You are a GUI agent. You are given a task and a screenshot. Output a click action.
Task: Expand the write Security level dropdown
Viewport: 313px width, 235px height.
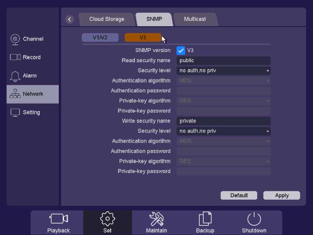click(223, 131)
